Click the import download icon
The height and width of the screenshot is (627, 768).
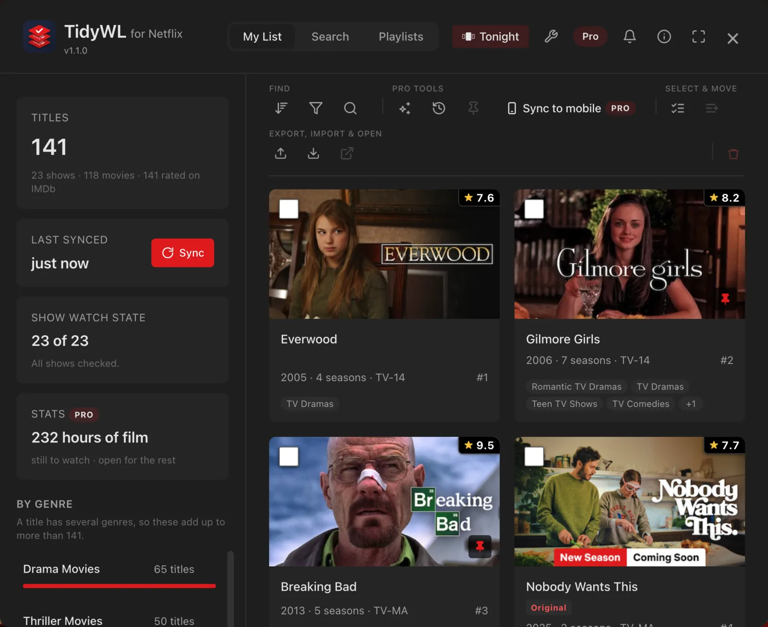pos(313,153)
